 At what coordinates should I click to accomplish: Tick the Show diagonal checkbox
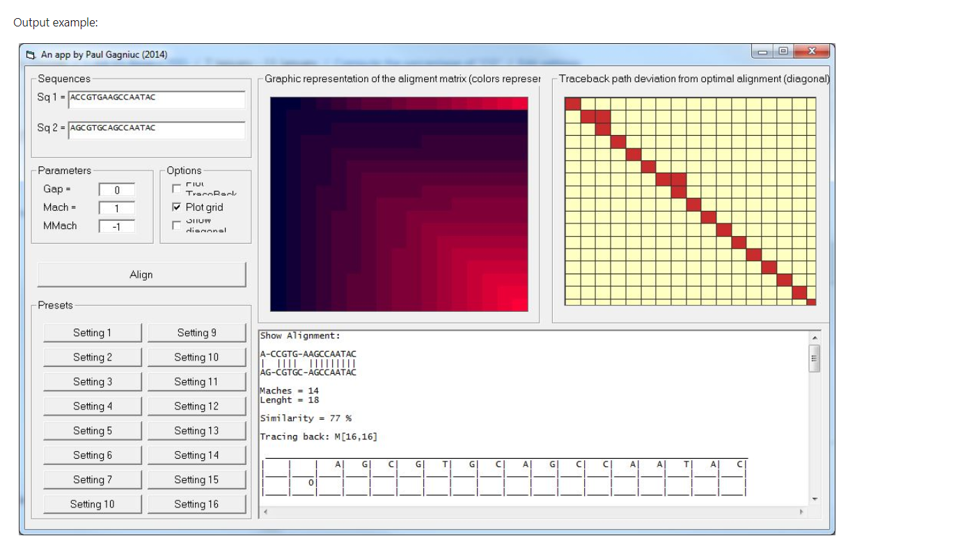tap(176, 225)
